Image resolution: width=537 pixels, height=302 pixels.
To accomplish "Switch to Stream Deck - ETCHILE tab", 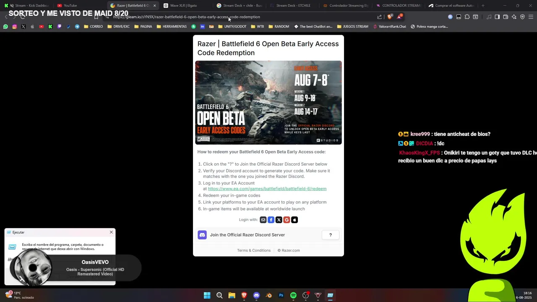I will coord(292,5).
